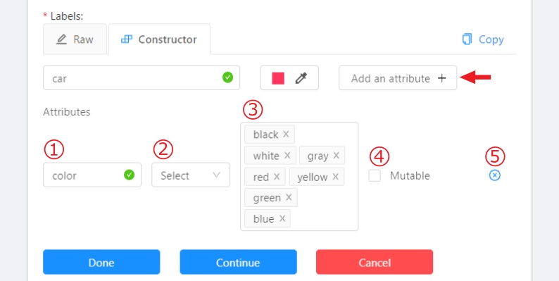Click the eyedropper color picker icon
This screenshot has width=559, height=281.
tap(301, 78)
